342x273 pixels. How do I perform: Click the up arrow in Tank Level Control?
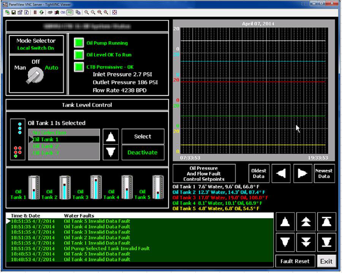pos(110,136)
